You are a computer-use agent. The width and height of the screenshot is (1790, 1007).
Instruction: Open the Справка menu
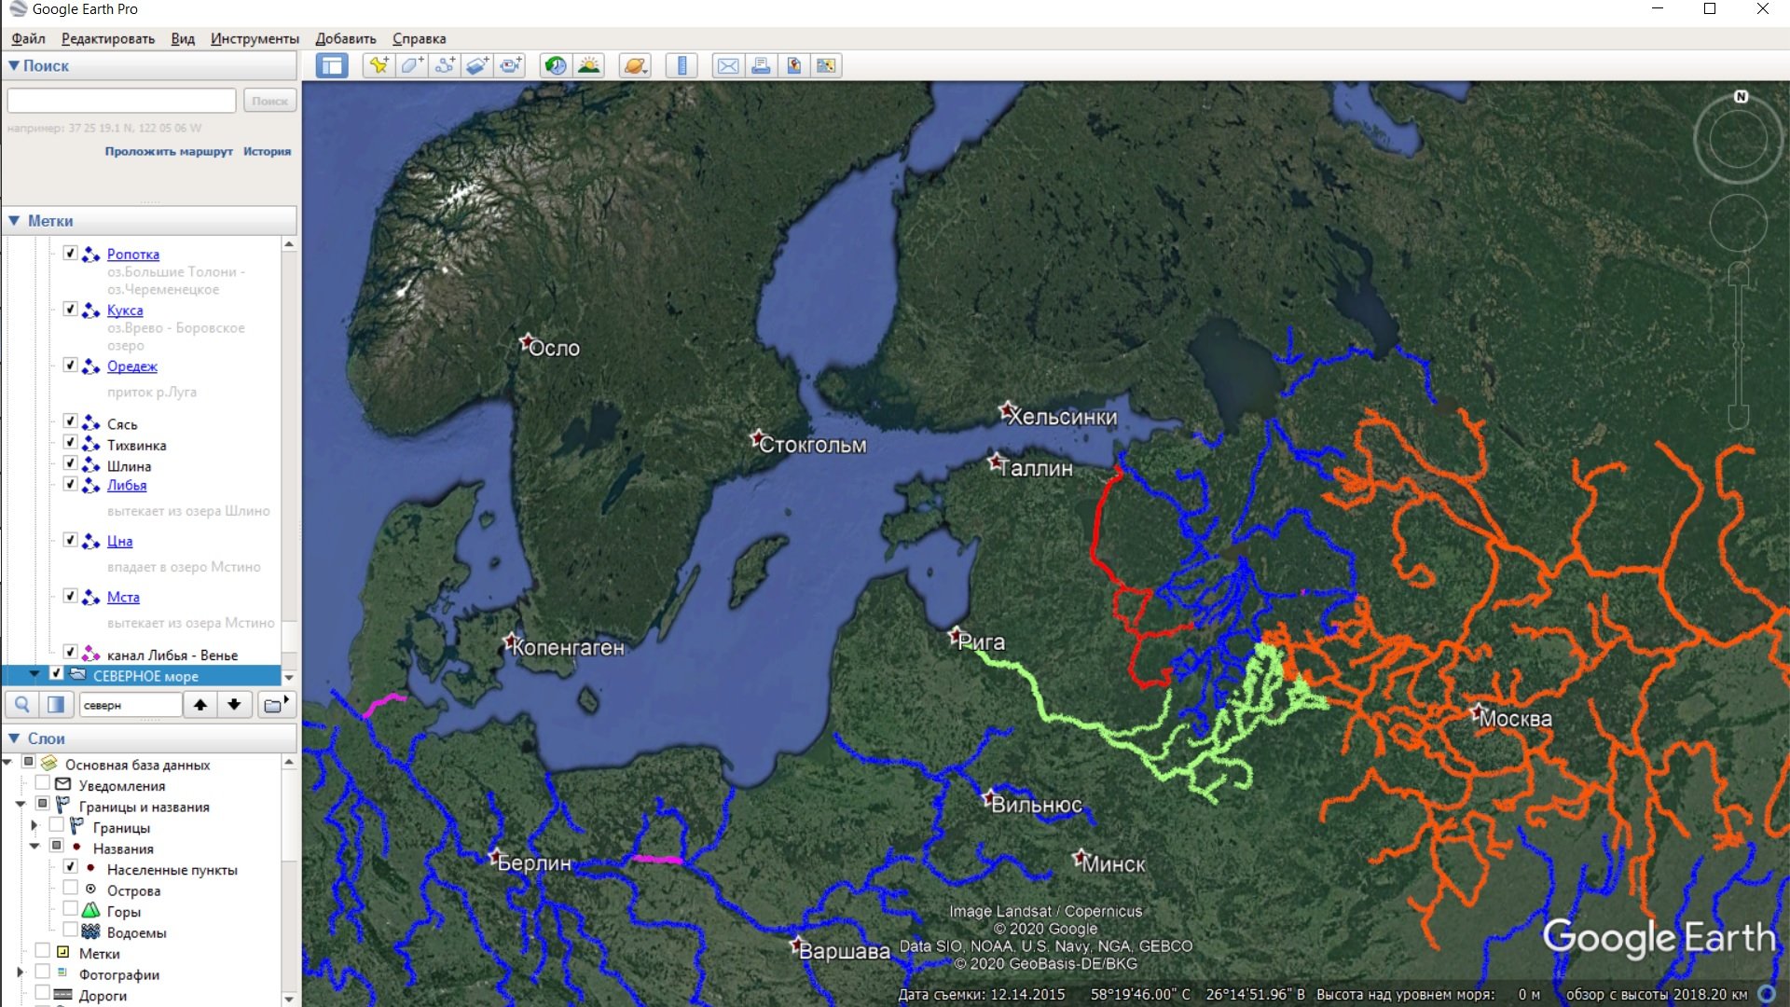pyautogui.click(x=419, y=38)
